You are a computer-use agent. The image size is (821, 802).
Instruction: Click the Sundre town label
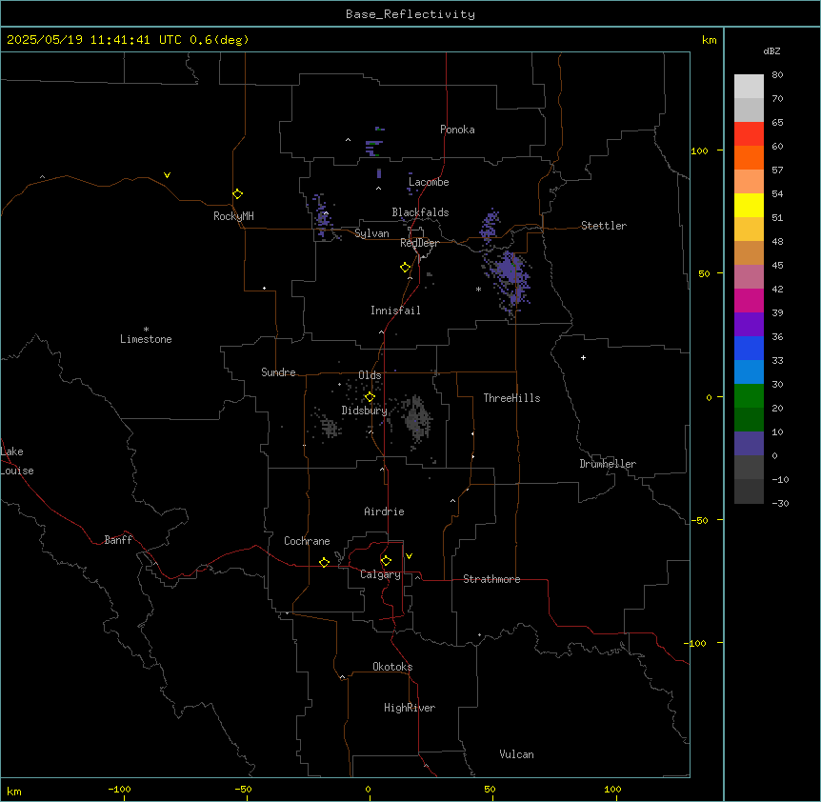278,372
